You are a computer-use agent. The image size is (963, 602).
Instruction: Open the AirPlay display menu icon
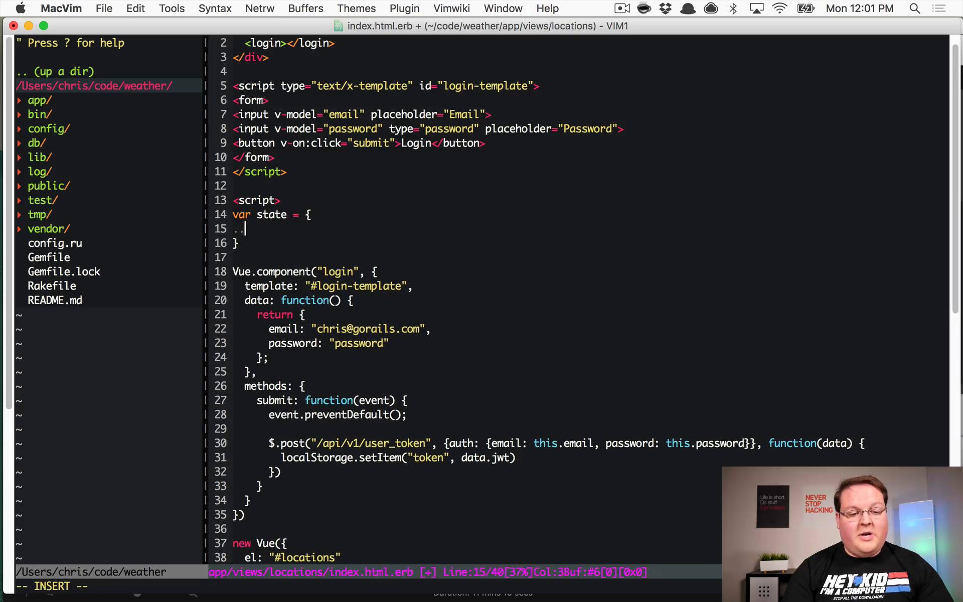click(x=756, y=8)
